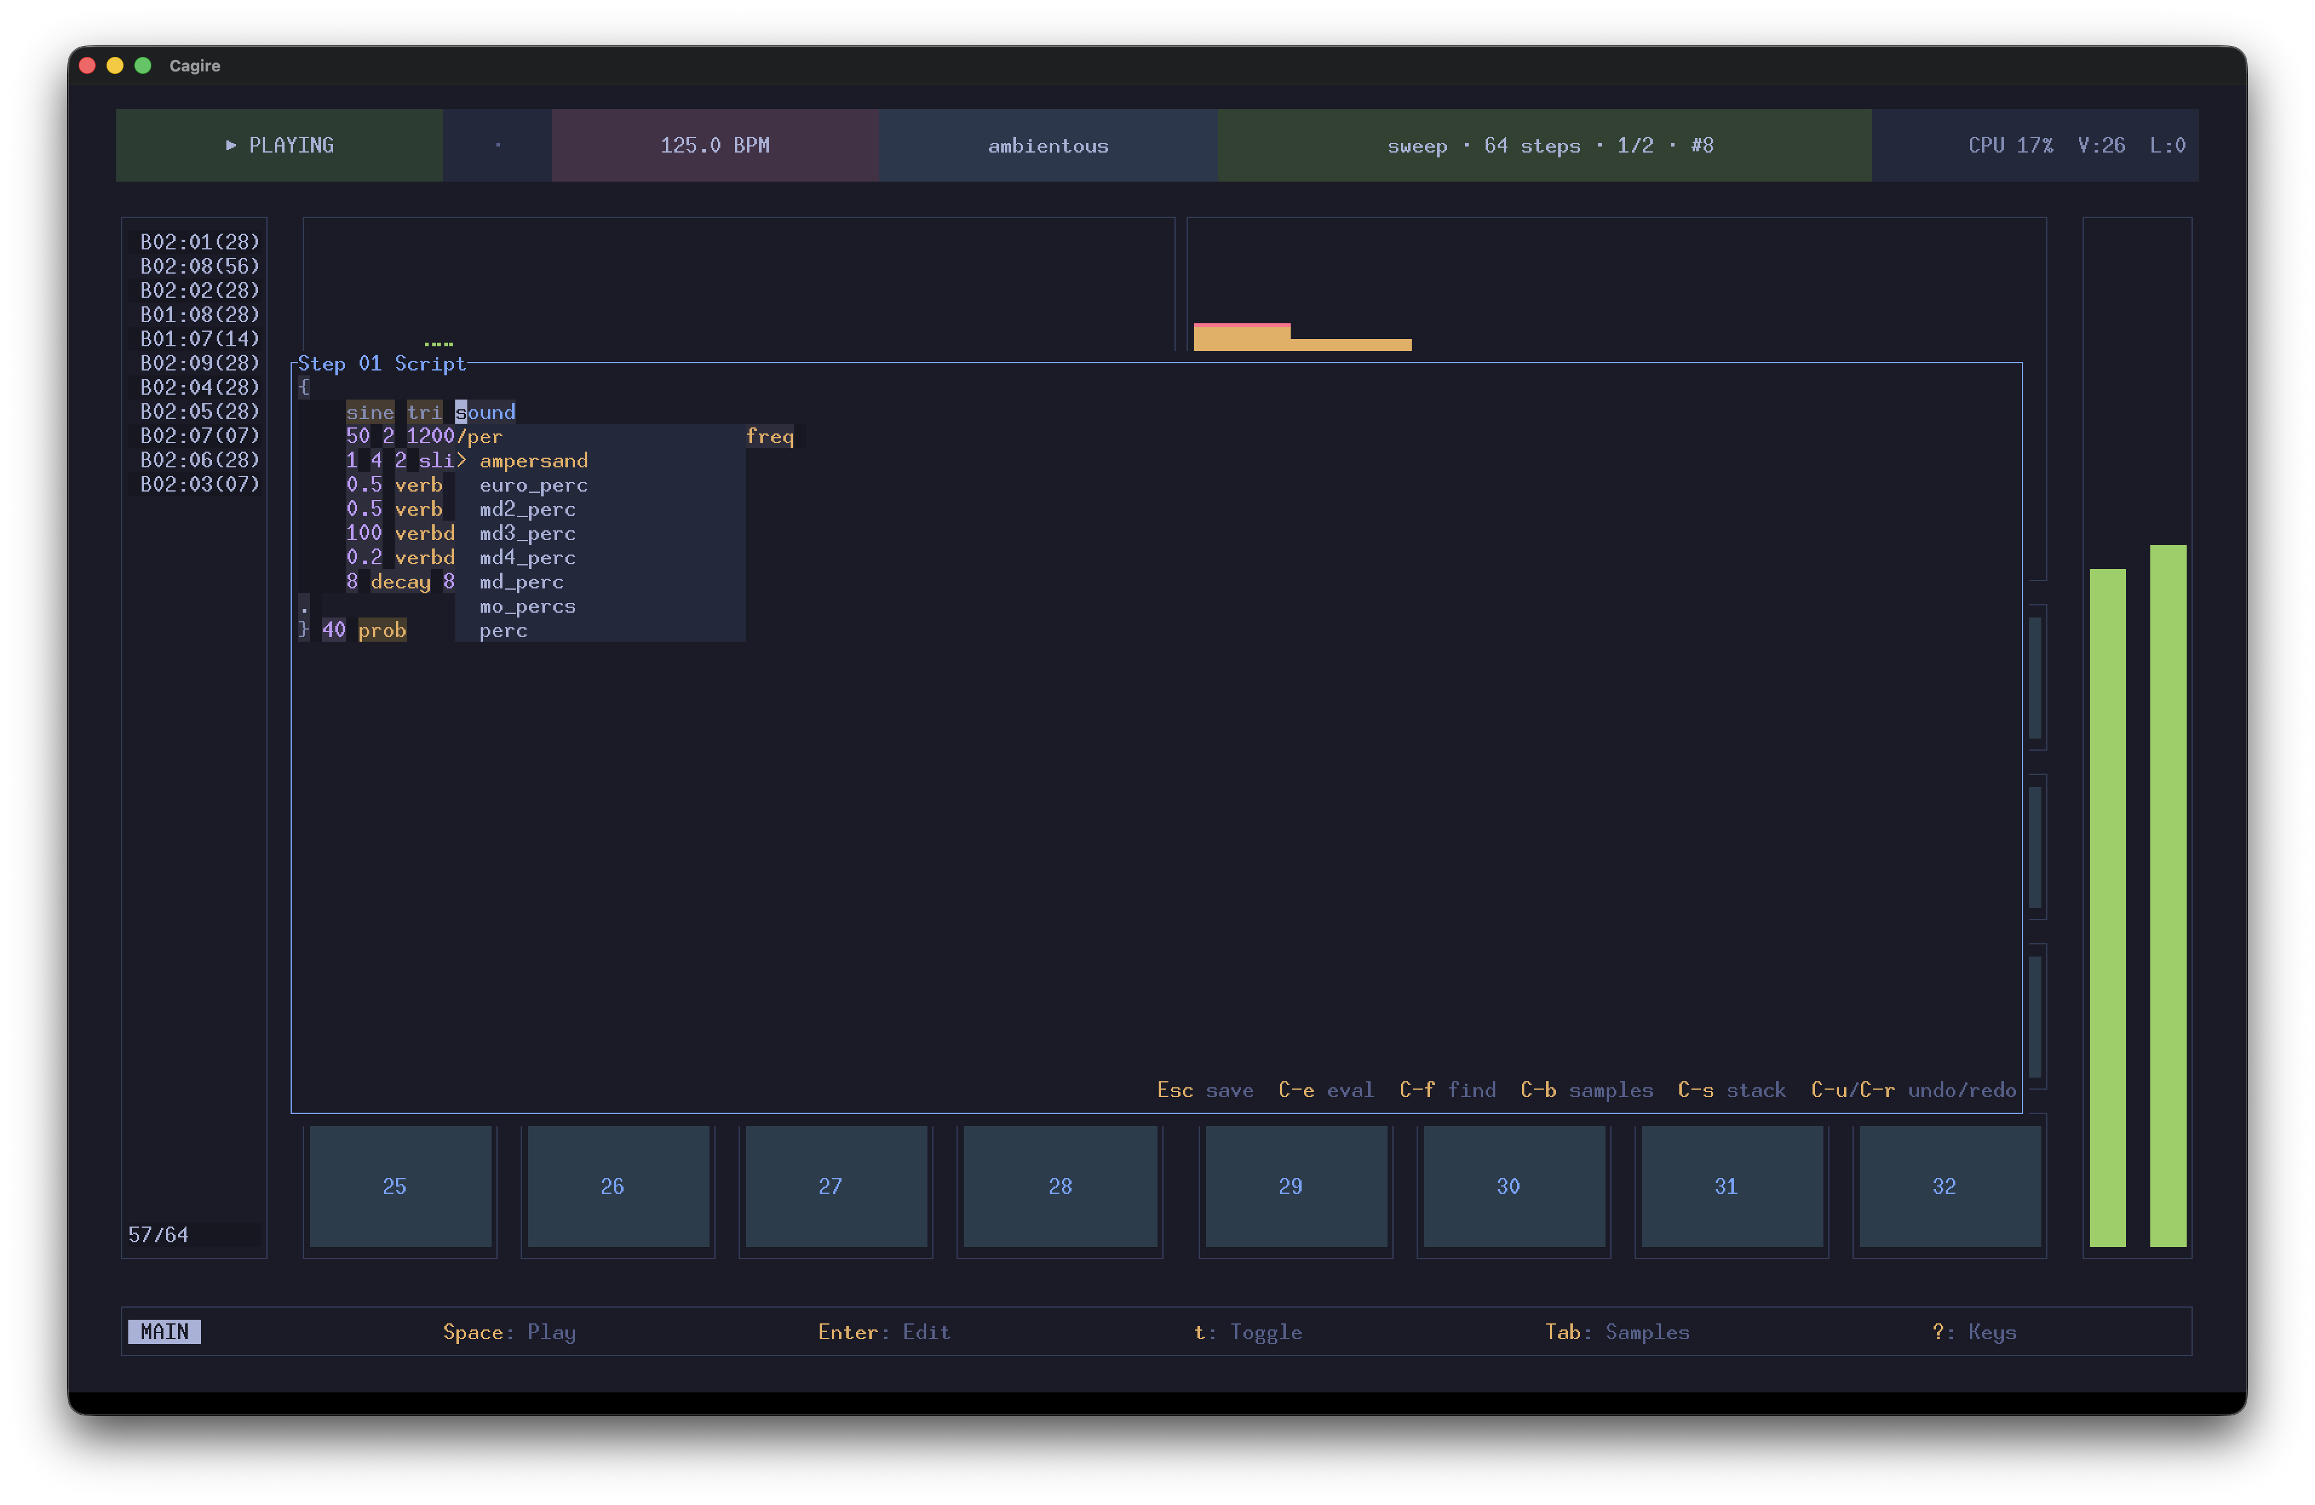
Task: Click B02:08(56) in the left queue list
Action: pos(199,266)
